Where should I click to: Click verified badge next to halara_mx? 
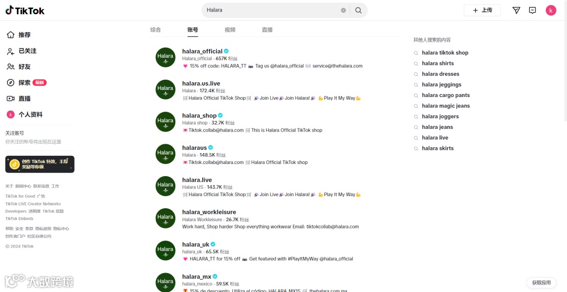pos(215,276)
